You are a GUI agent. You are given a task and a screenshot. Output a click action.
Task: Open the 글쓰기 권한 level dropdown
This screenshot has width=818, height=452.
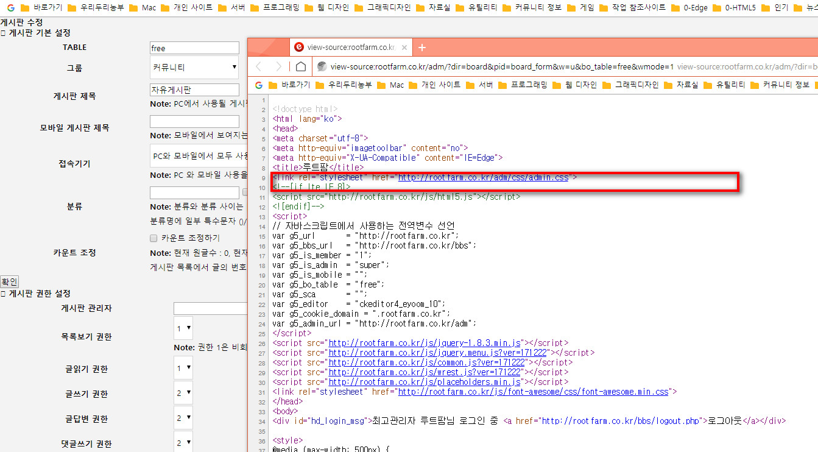coord(183,394)
